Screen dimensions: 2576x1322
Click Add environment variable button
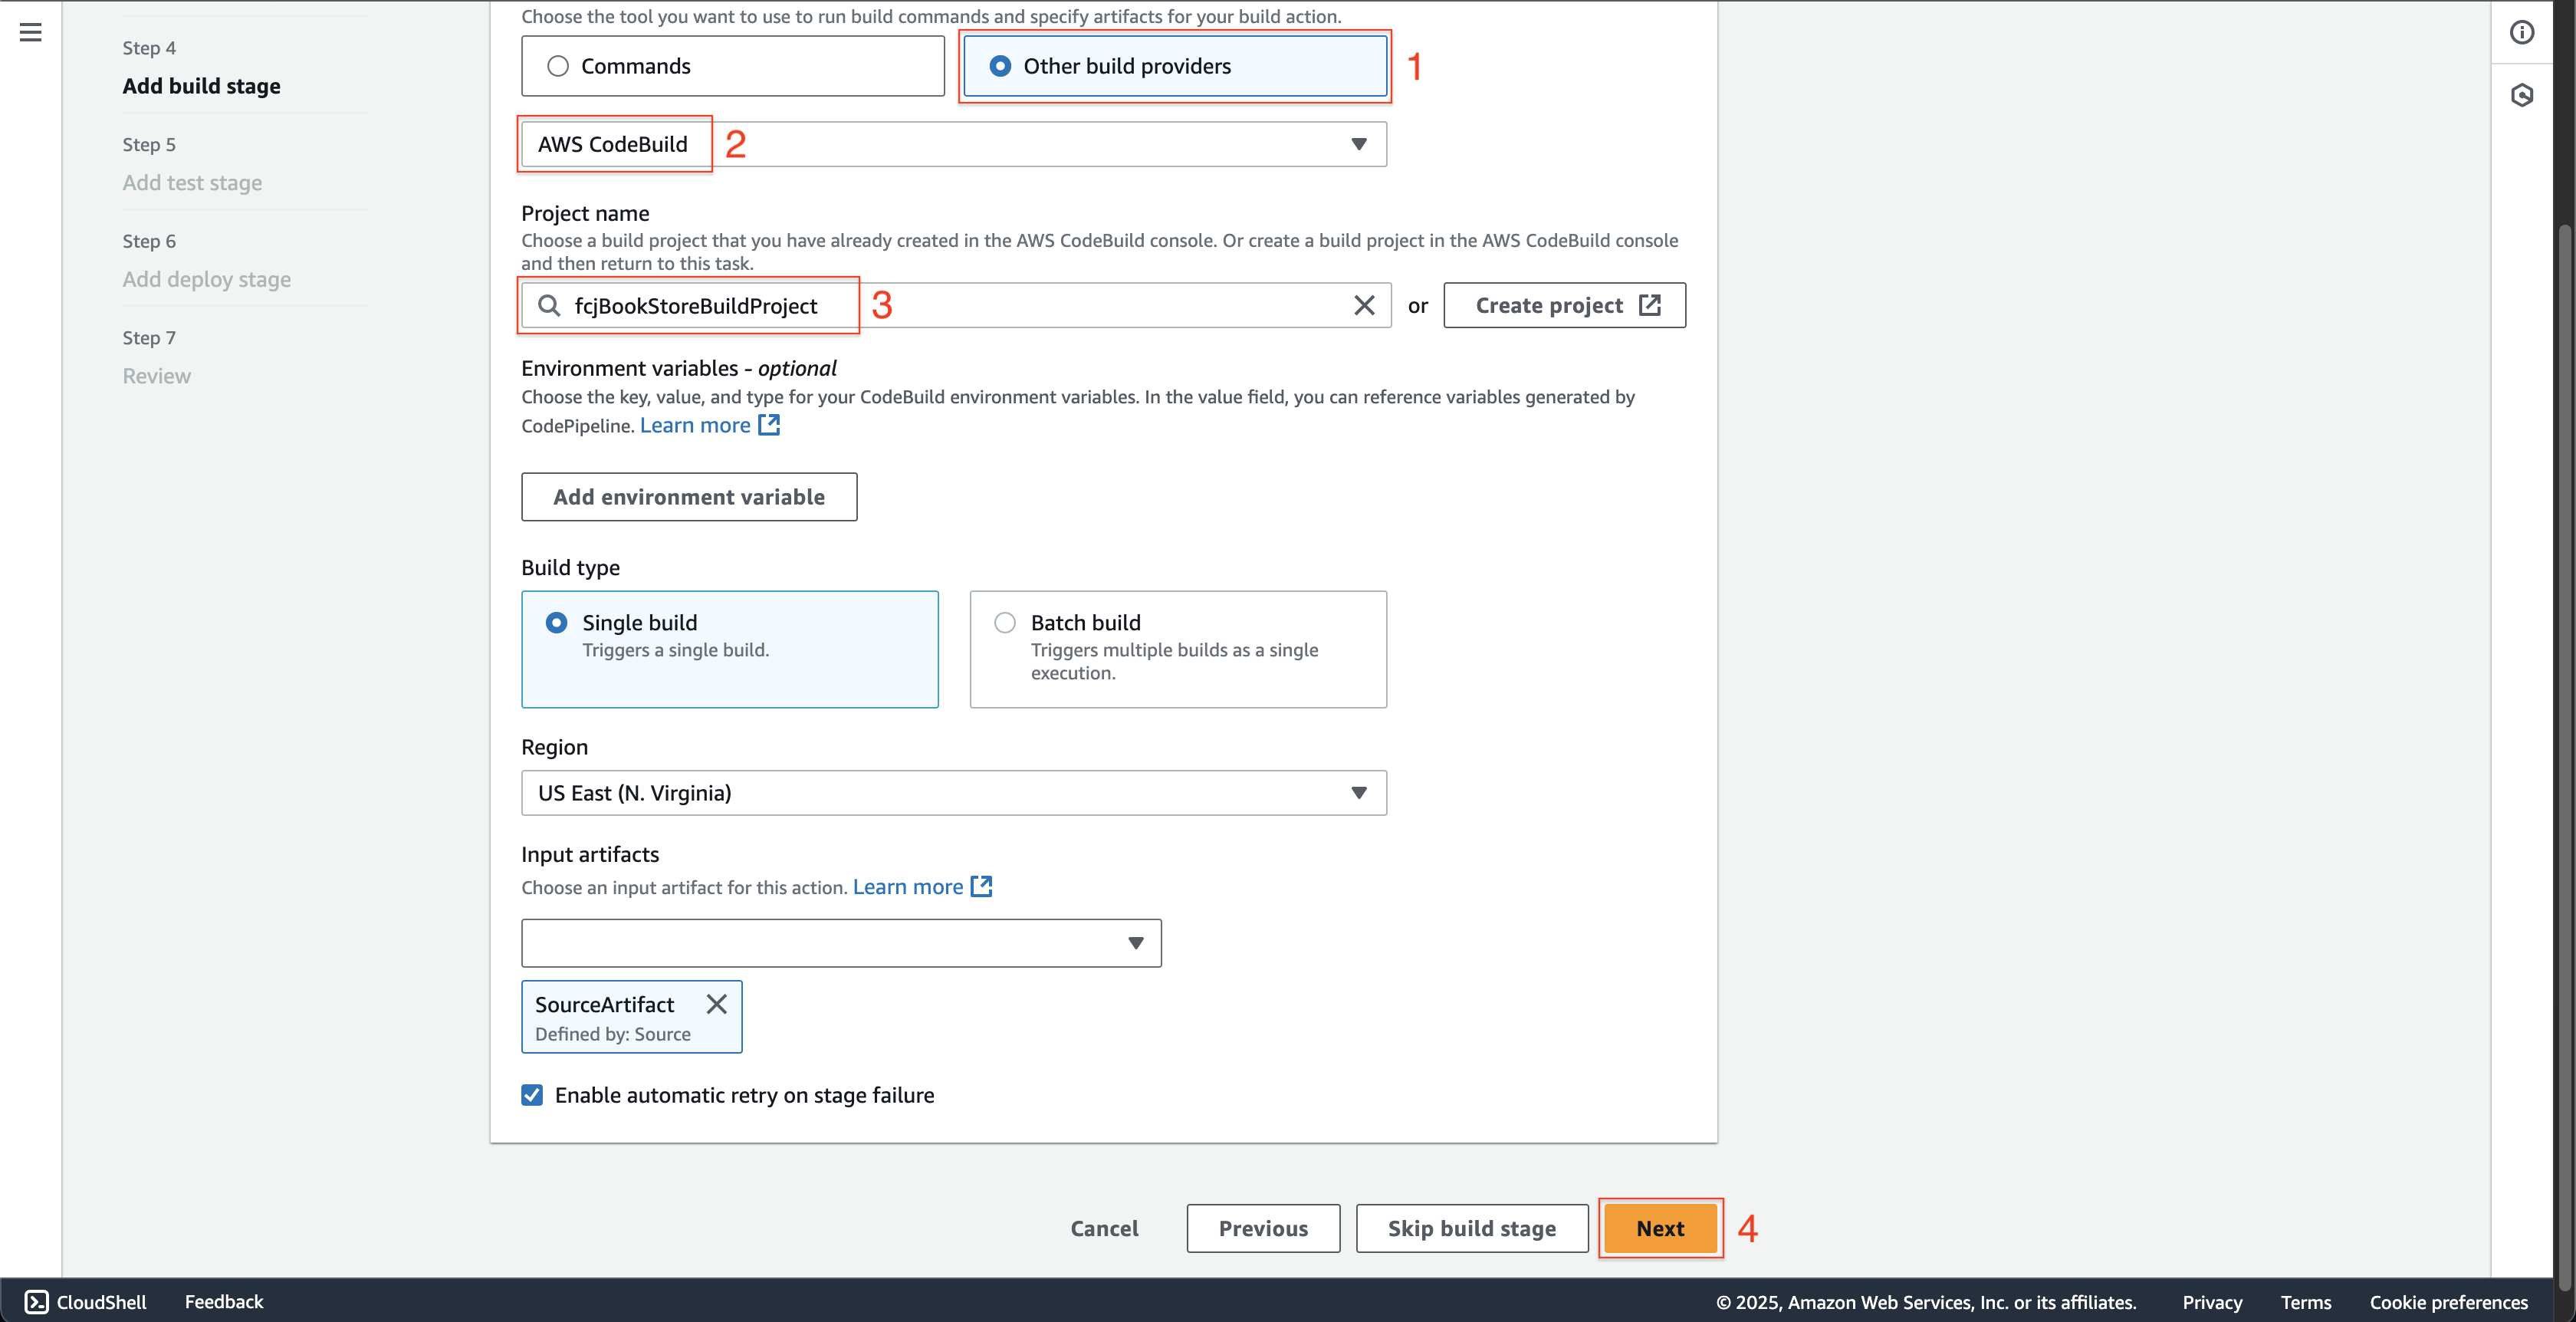pyautogui.click(x=689, y=497)
